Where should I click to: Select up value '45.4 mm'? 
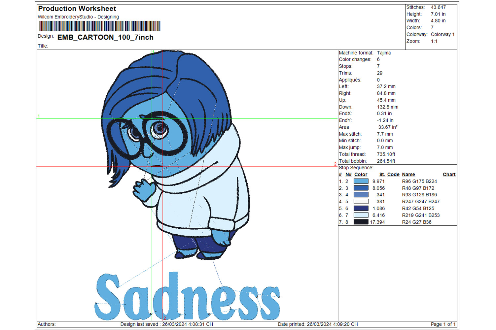[386, 100]
